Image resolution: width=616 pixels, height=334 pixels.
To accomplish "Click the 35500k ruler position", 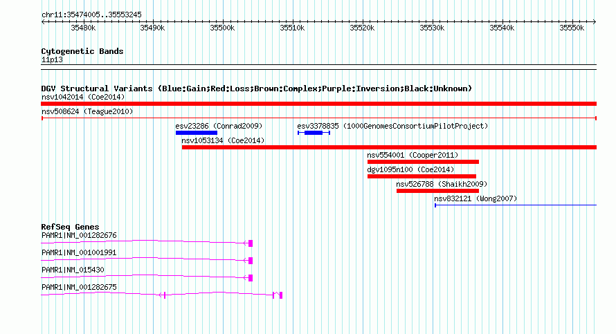I will 222,28.
